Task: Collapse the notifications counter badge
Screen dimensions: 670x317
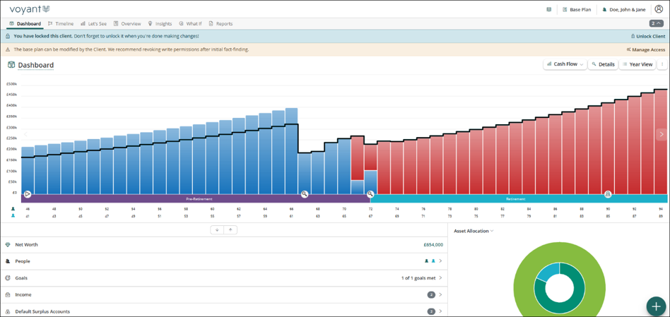Action: coord(657,23)
